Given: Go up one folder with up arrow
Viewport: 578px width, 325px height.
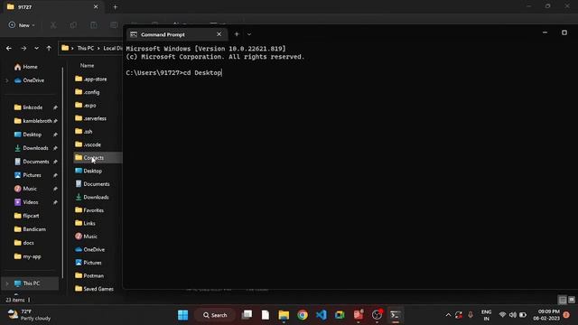Looking at the screenshot, I should pyautogui.click(x=49, y=48).
